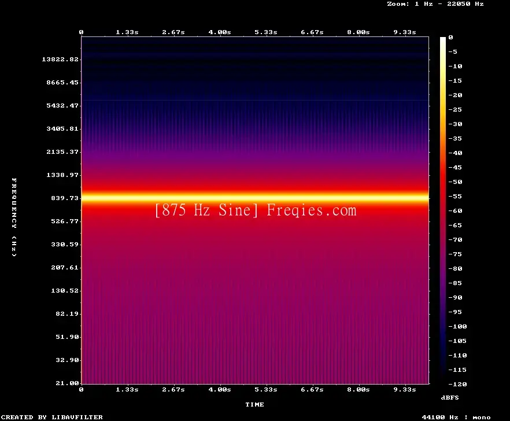This screenshot has height=421, width=510.
Task: Click the 1338.97 frequency axis label
Action: pyautogui.click(x=62, y=175)
